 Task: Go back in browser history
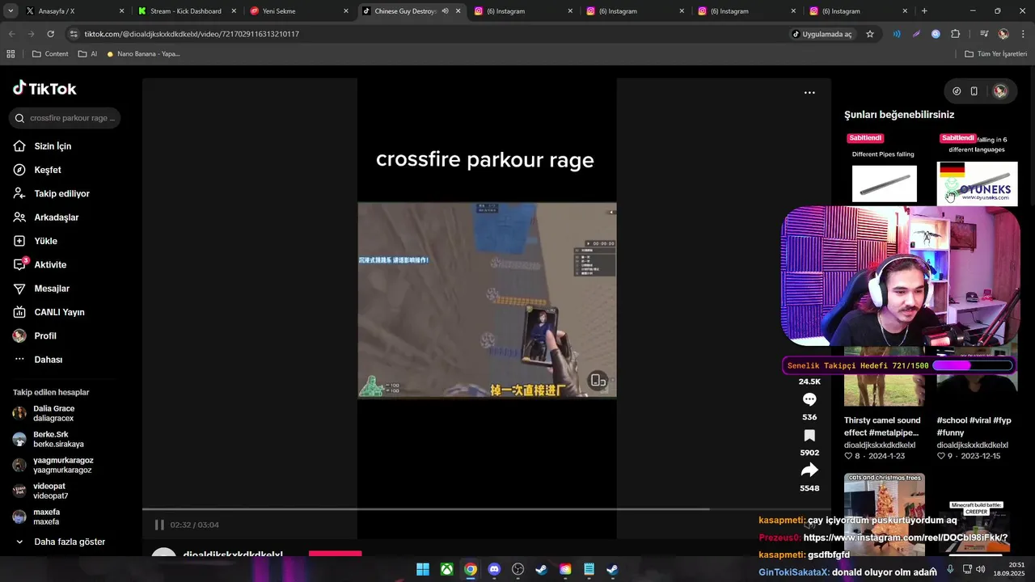pyautogui.click(x=11, y=34)
